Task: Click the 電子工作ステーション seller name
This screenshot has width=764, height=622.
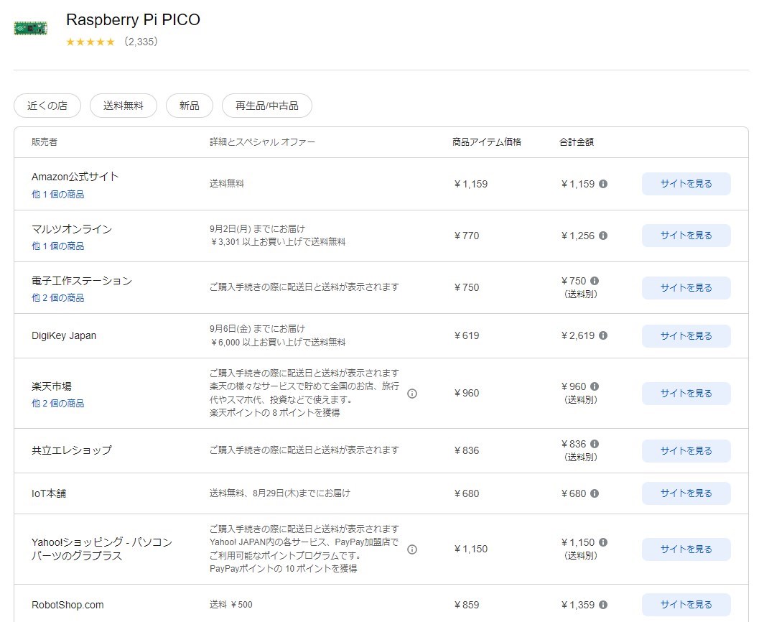Action: [82, 280]
